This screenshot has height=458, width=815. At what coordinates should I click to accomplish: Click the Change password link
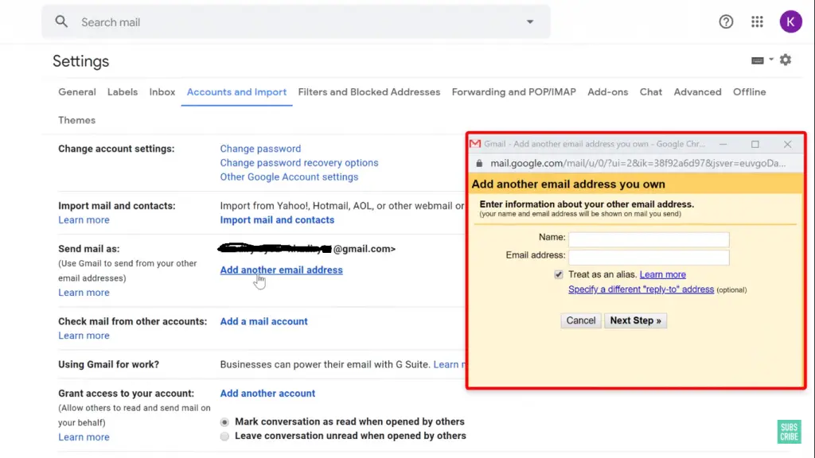(x=260, y=149)
